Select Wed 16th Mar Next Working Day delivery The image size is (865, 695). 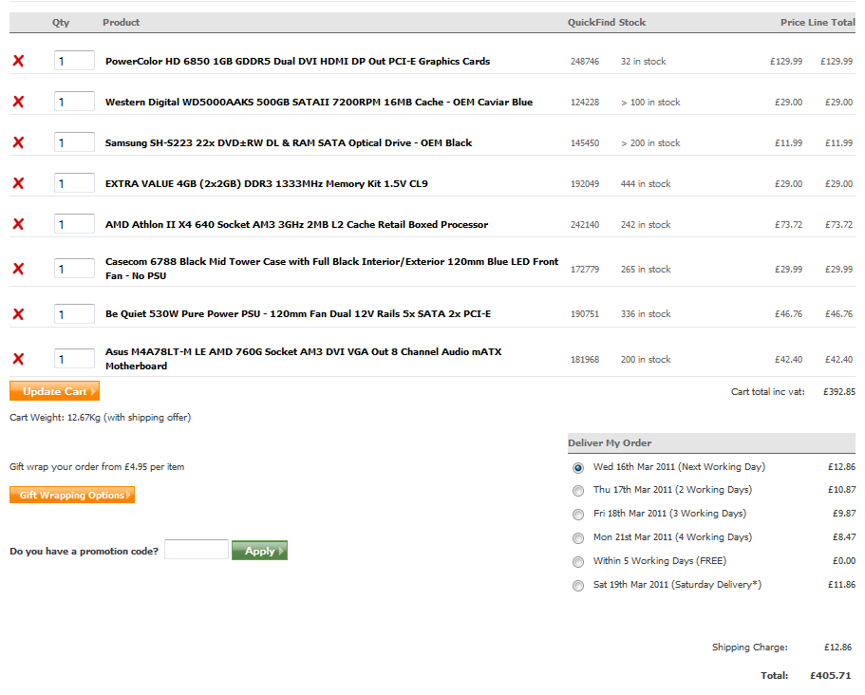point(578,468)
